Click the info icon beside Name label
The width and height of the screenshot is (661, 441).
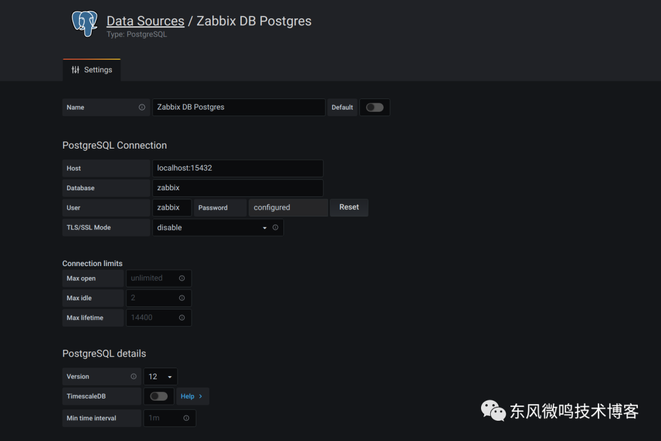coord(142,107)
